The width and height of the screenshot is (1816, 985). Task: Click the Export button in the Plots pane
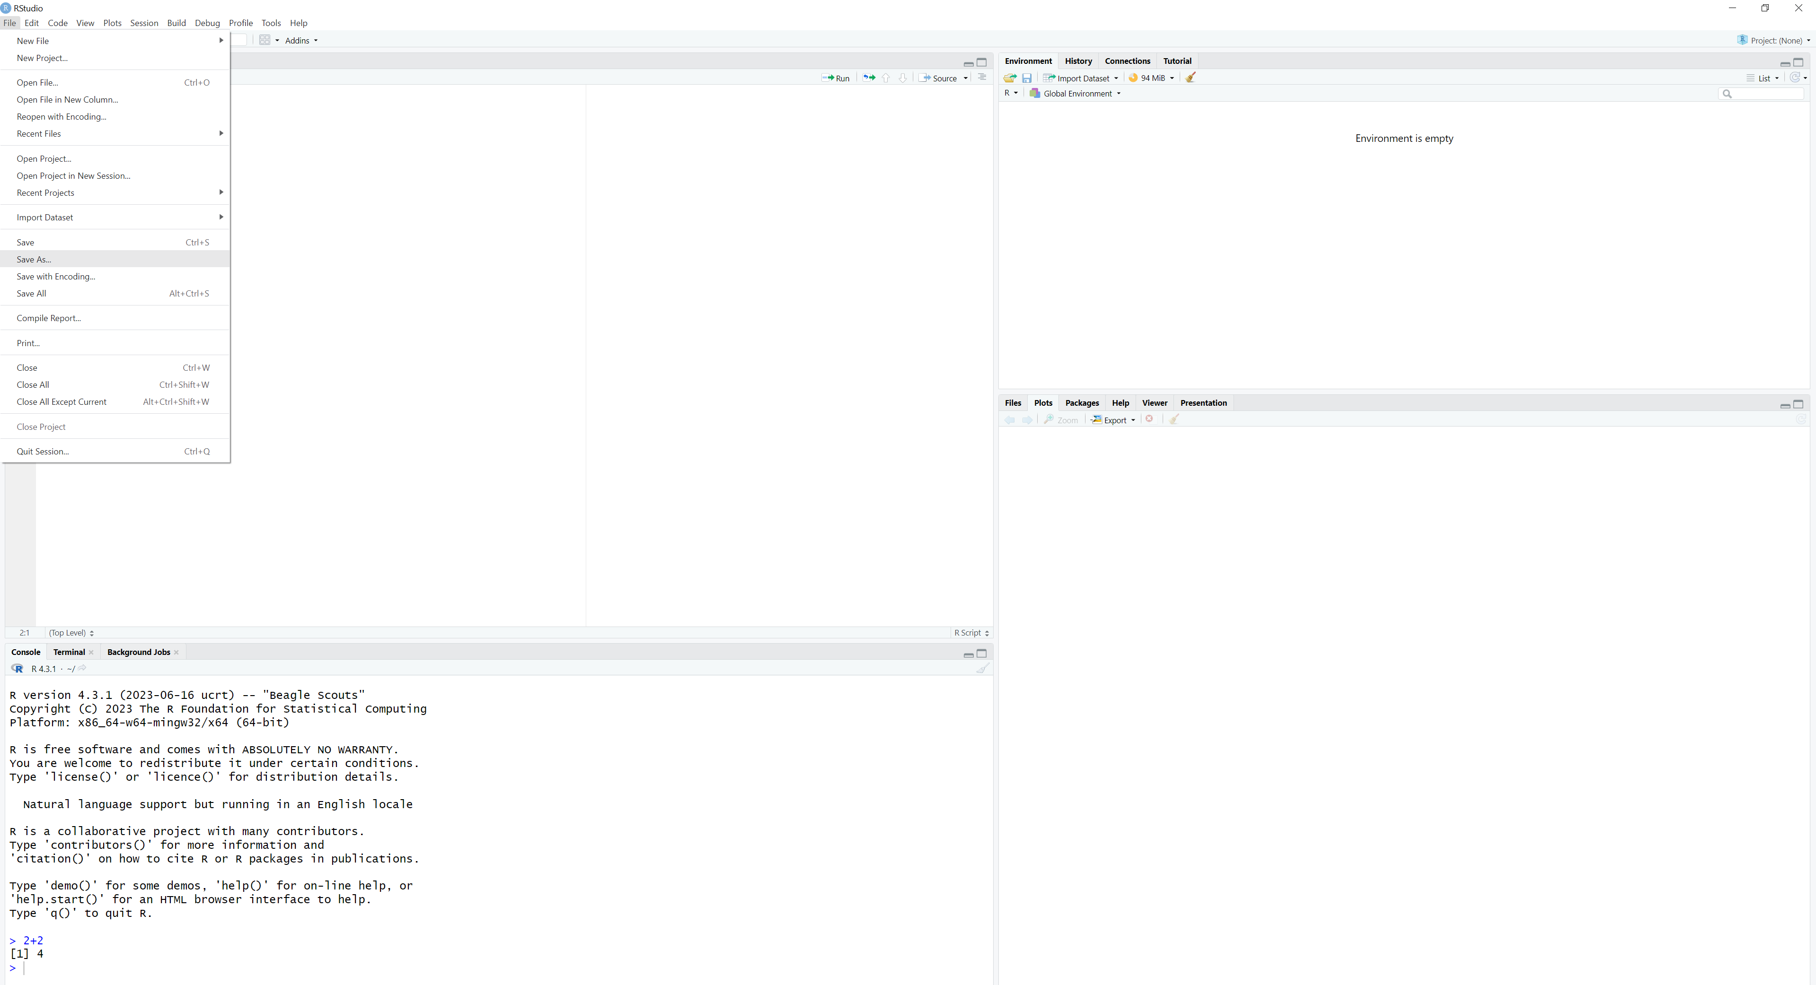point(1114,420)
